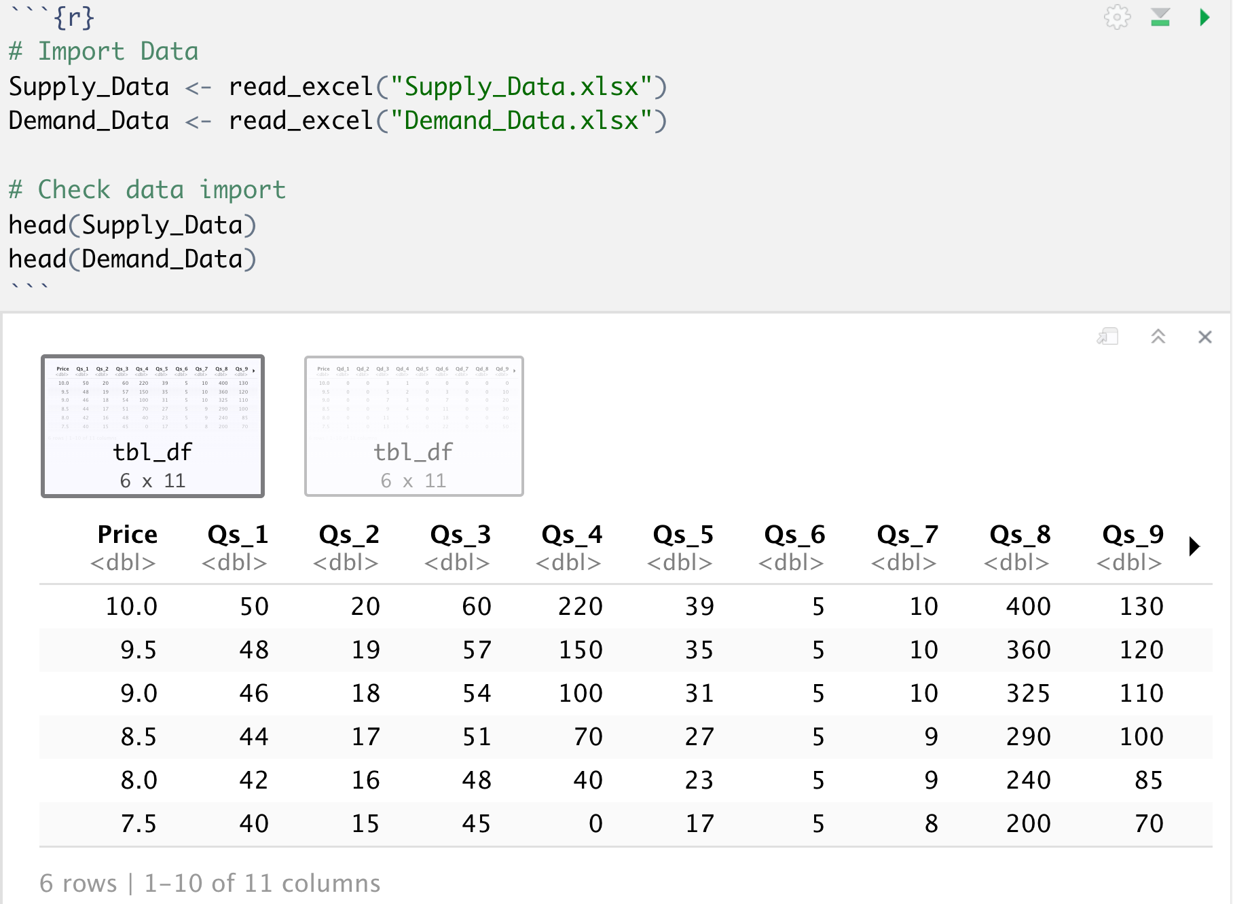Click the Qs_9 column header
The image size is (1233, 904).
pyautogui.click(x=1133, y=535)
